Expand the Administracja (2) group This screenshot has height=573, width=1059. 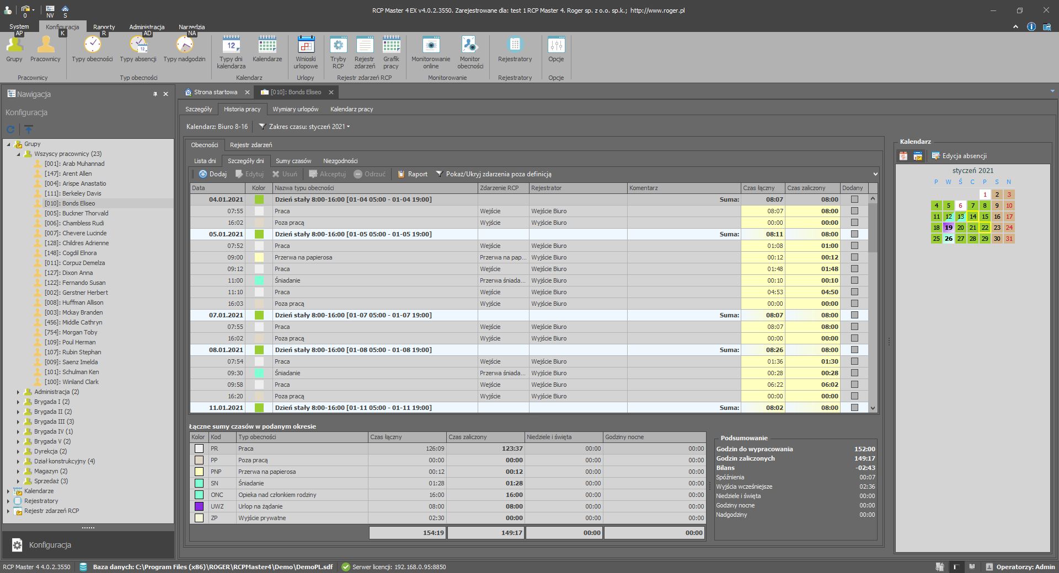(x=18, y=392)
